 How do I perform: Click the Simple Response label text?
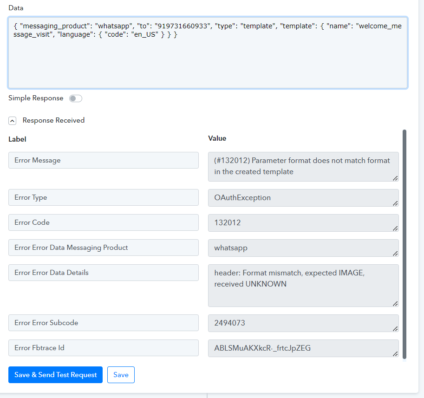coord(36,98)
